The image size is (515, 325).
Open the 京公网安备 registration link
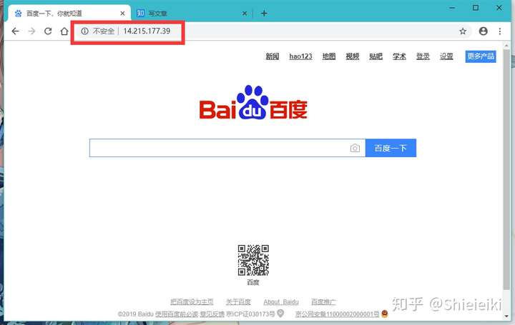[338, 314]
